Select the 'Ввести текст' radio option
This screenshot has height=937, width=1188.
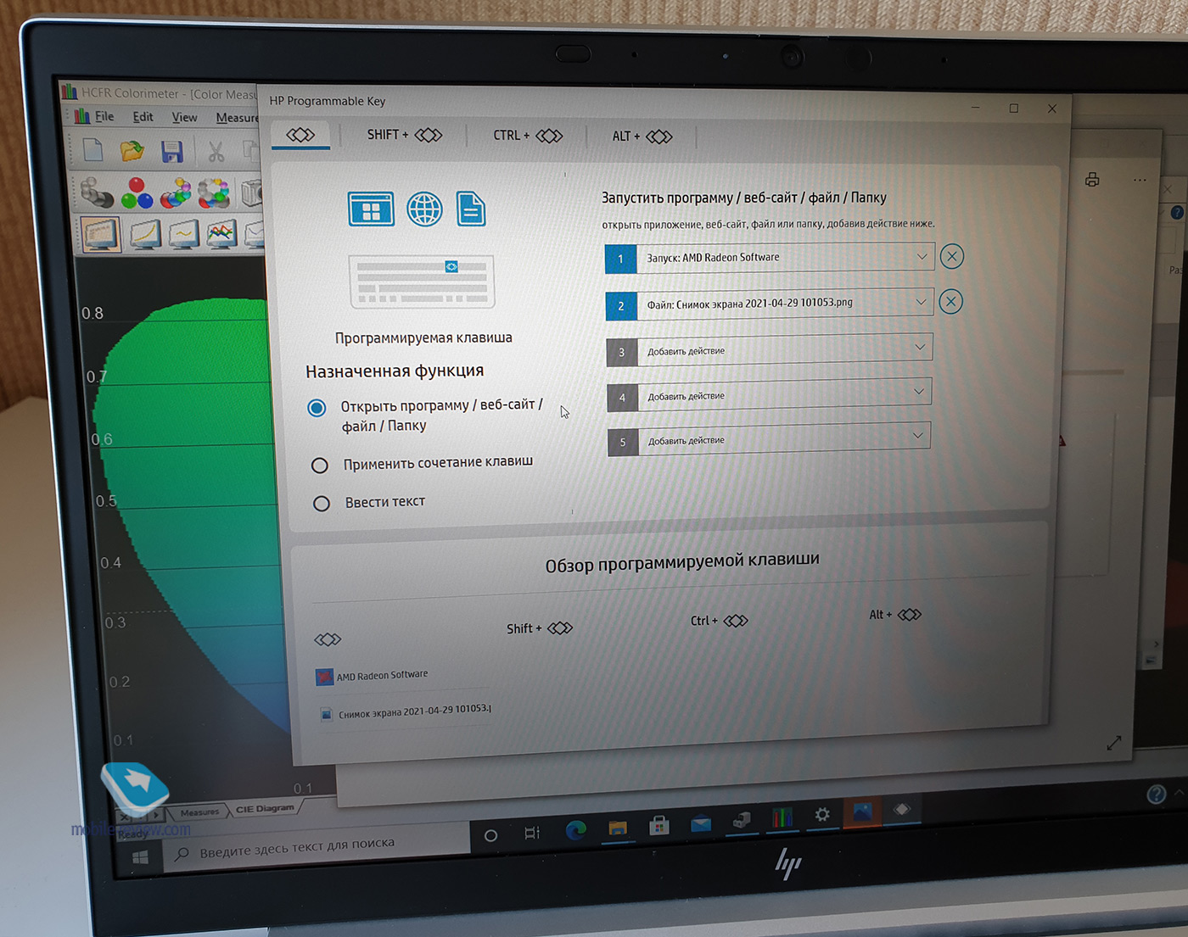tap(322, 504)
